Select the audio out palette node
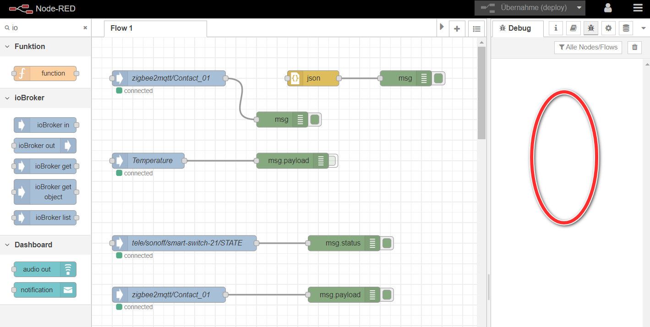650x327 pixels. (45, 269)
